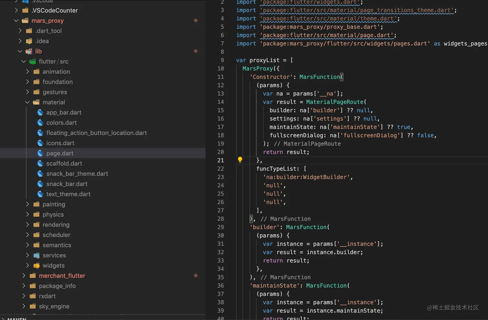Expand the rendering folder chevron
The height and width of the screenshot is (320, 488).
27,225
